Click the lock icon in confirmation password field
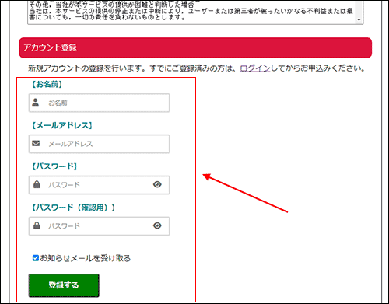 37,225
